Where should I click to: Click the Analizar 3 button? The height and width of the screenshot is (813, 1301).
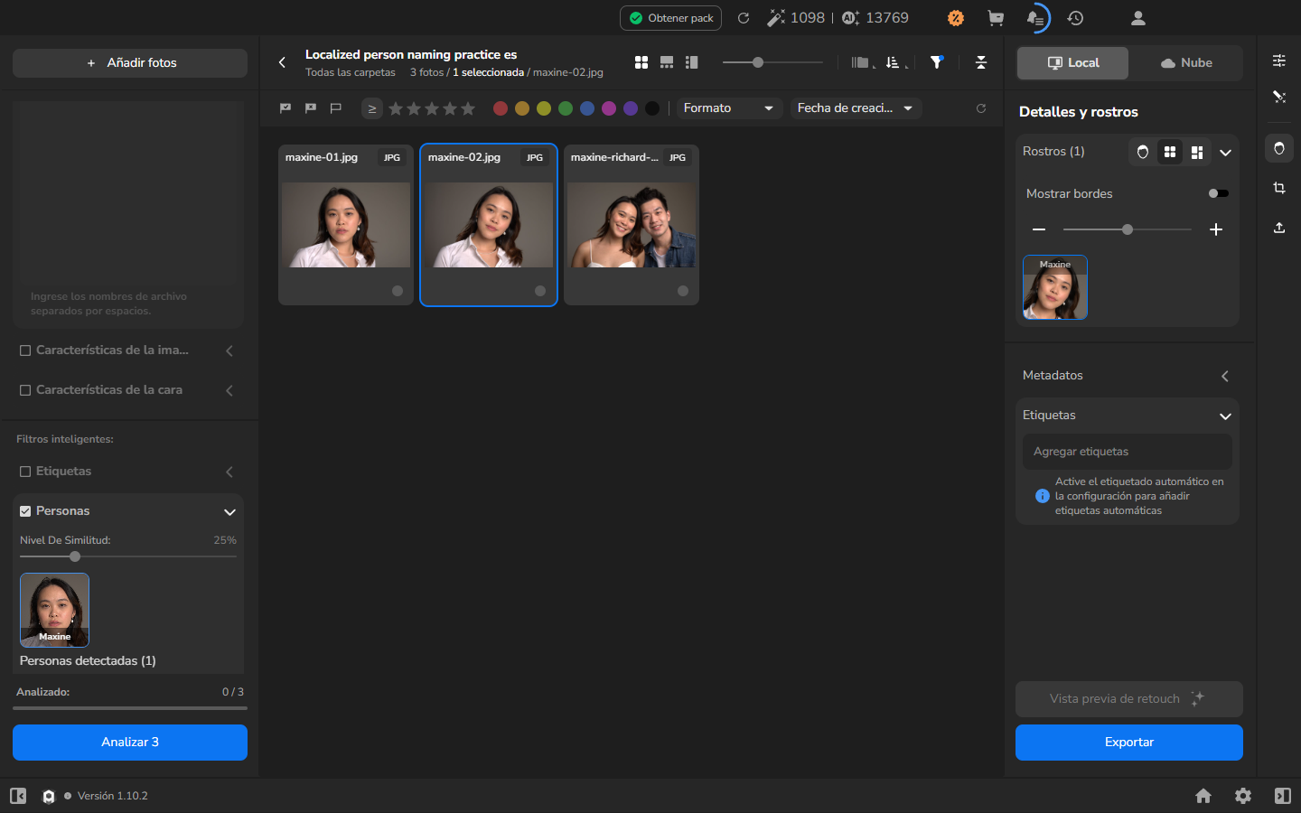tap(130, 743)
